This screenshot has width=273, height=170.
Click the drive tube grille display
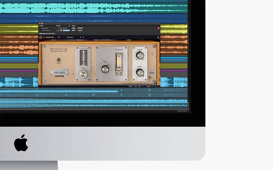pyautogui.click(x=83, y=57)
